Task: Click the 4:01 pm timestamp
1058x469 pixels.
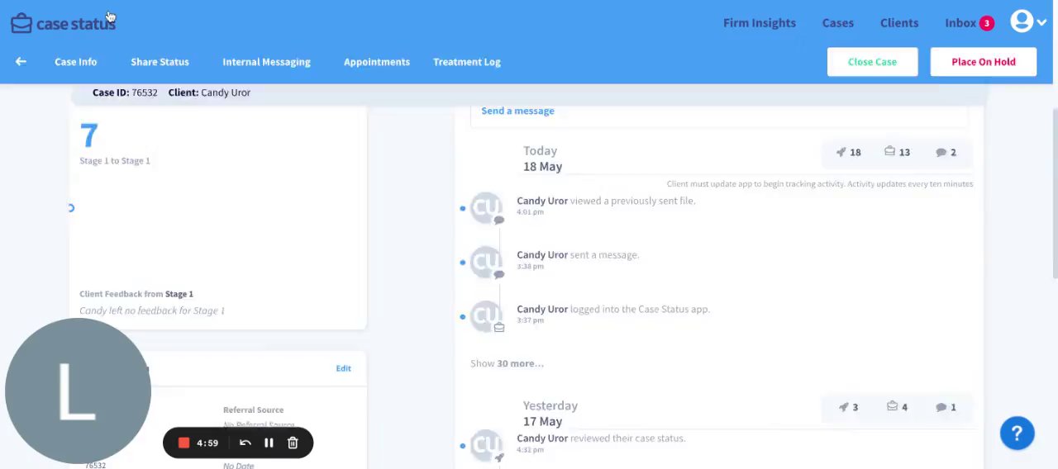Action: (530, 212)
